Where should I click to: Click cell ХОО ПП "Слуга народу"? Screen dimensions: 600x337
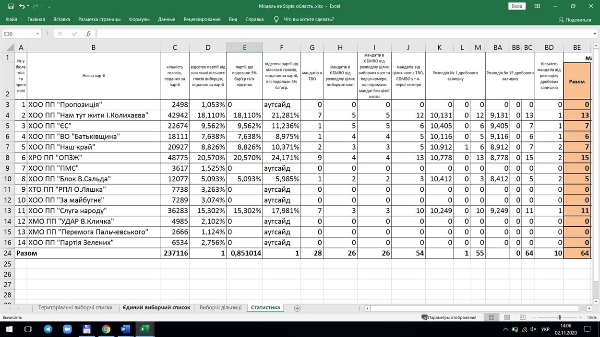[93, 210]
